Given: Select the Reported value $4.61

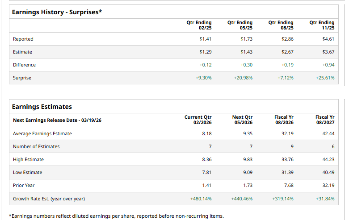Looking at the screenshot, I should pos(328,39).
